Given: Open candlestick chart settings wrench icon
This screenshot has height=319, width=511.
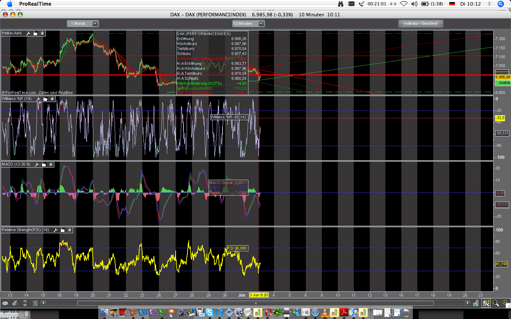Looking at the screenshot, I should point(476,303).
